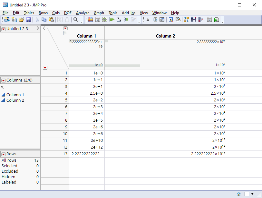Screen dimensions: 262x198
Task: Click the Paste clipboard icon
Action: pos(51,20)
